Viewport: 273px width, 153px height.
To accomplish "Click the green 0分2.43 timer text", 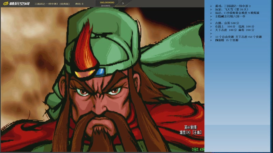I will pyautogui.click(x=198, y=149).
